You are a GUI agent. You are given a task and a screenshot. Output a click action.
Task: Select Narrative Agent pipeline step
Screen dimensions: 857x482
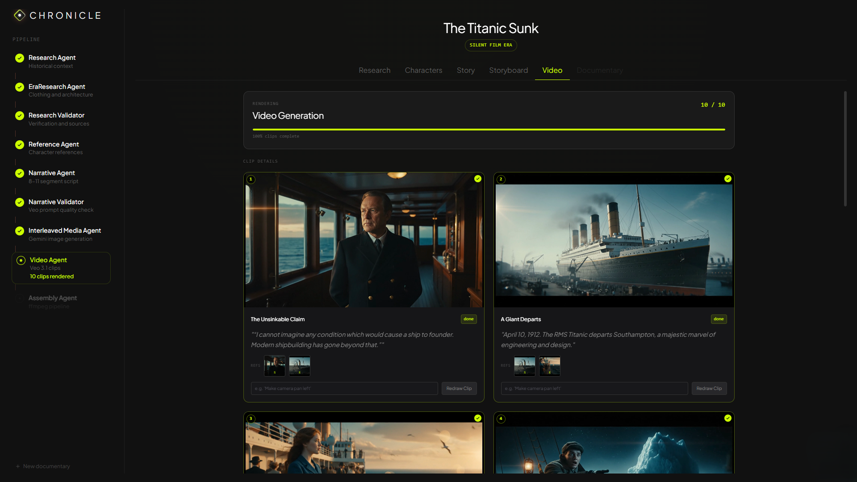(x=61, y=177)
